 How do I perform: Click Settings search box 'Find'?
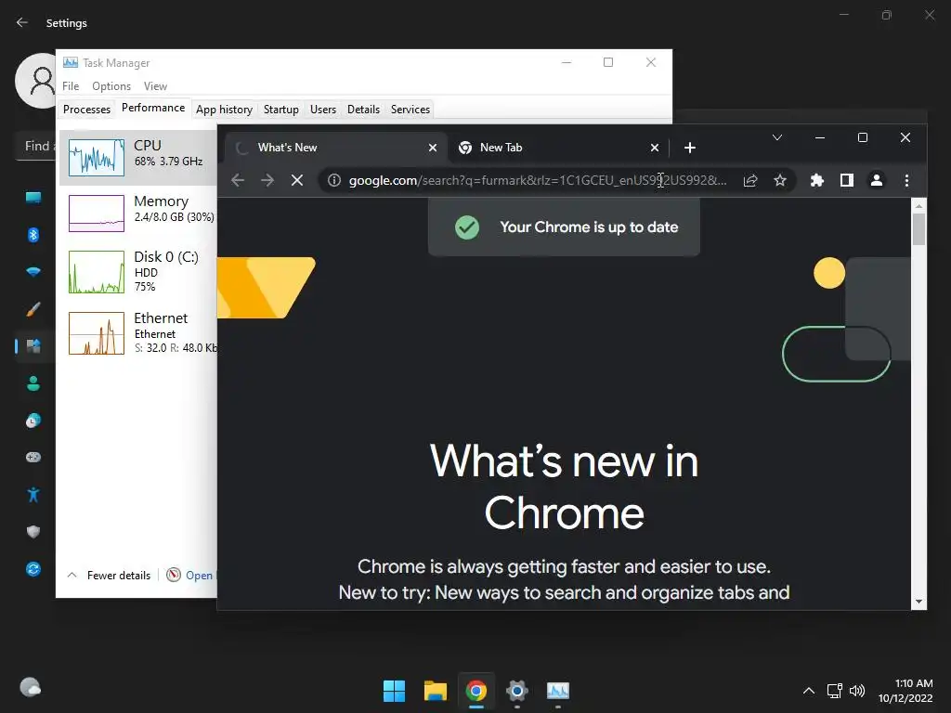click(x=36, y=146)
